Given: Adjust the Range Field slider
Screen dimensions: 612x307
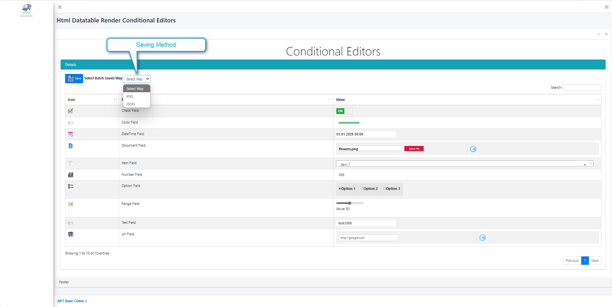Looking at the screenshot, I should pos(350,203).
